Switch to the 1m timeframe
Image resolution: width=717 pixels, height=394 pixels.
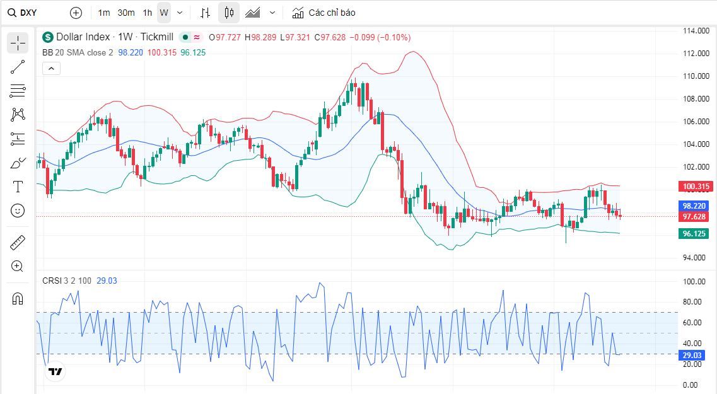[x=104, y=13]
